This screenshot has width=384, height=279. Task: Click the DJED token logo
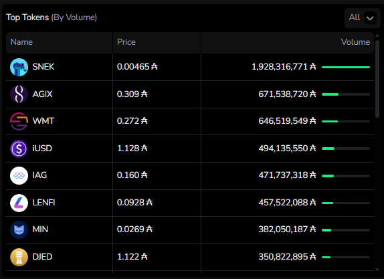click(x=19, y=257)
